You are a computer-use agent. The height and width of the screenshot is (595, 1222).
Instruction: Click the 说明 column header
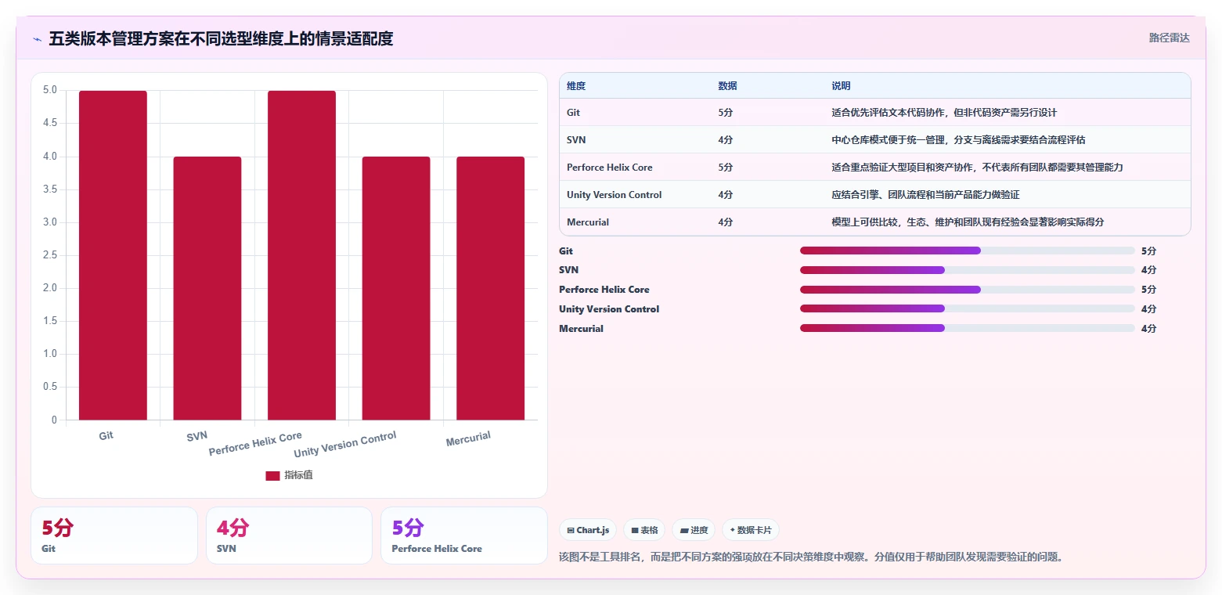coord(841,86)
